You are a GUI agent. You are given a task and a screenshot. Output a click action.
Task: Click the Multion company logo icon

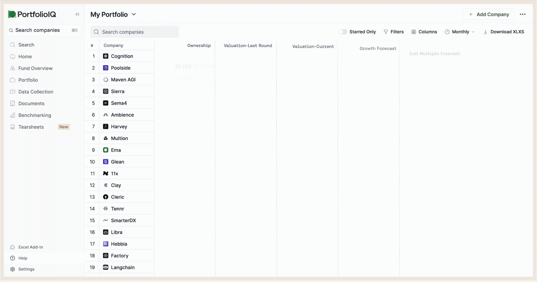click(x=106, y=138)
